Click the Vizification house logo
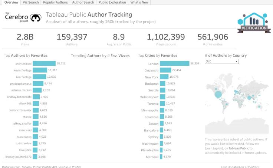 (254, 23)
